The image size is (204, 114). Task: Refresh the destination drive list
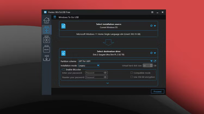point(152,53)
